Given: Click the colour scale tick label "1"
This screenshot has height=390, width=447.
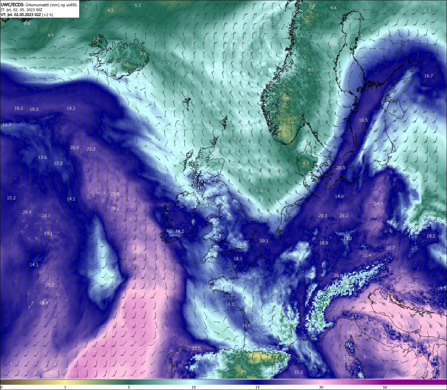Looking at the screenshot, I should pos(65,387).
